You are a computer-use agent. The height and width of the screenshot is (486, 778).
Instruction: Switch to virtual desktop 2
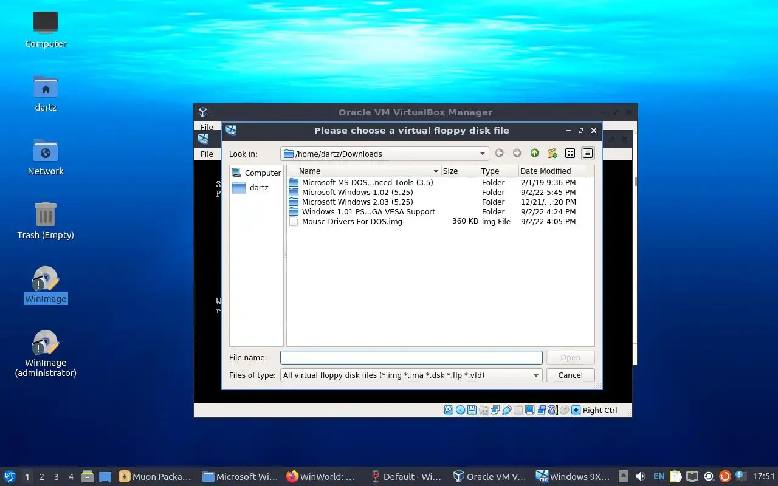click(42, 477)
